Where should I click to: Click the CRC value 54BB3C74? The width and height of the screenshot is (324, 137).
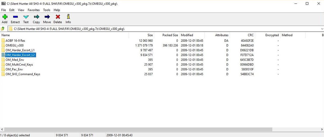(x=247, y=74)
